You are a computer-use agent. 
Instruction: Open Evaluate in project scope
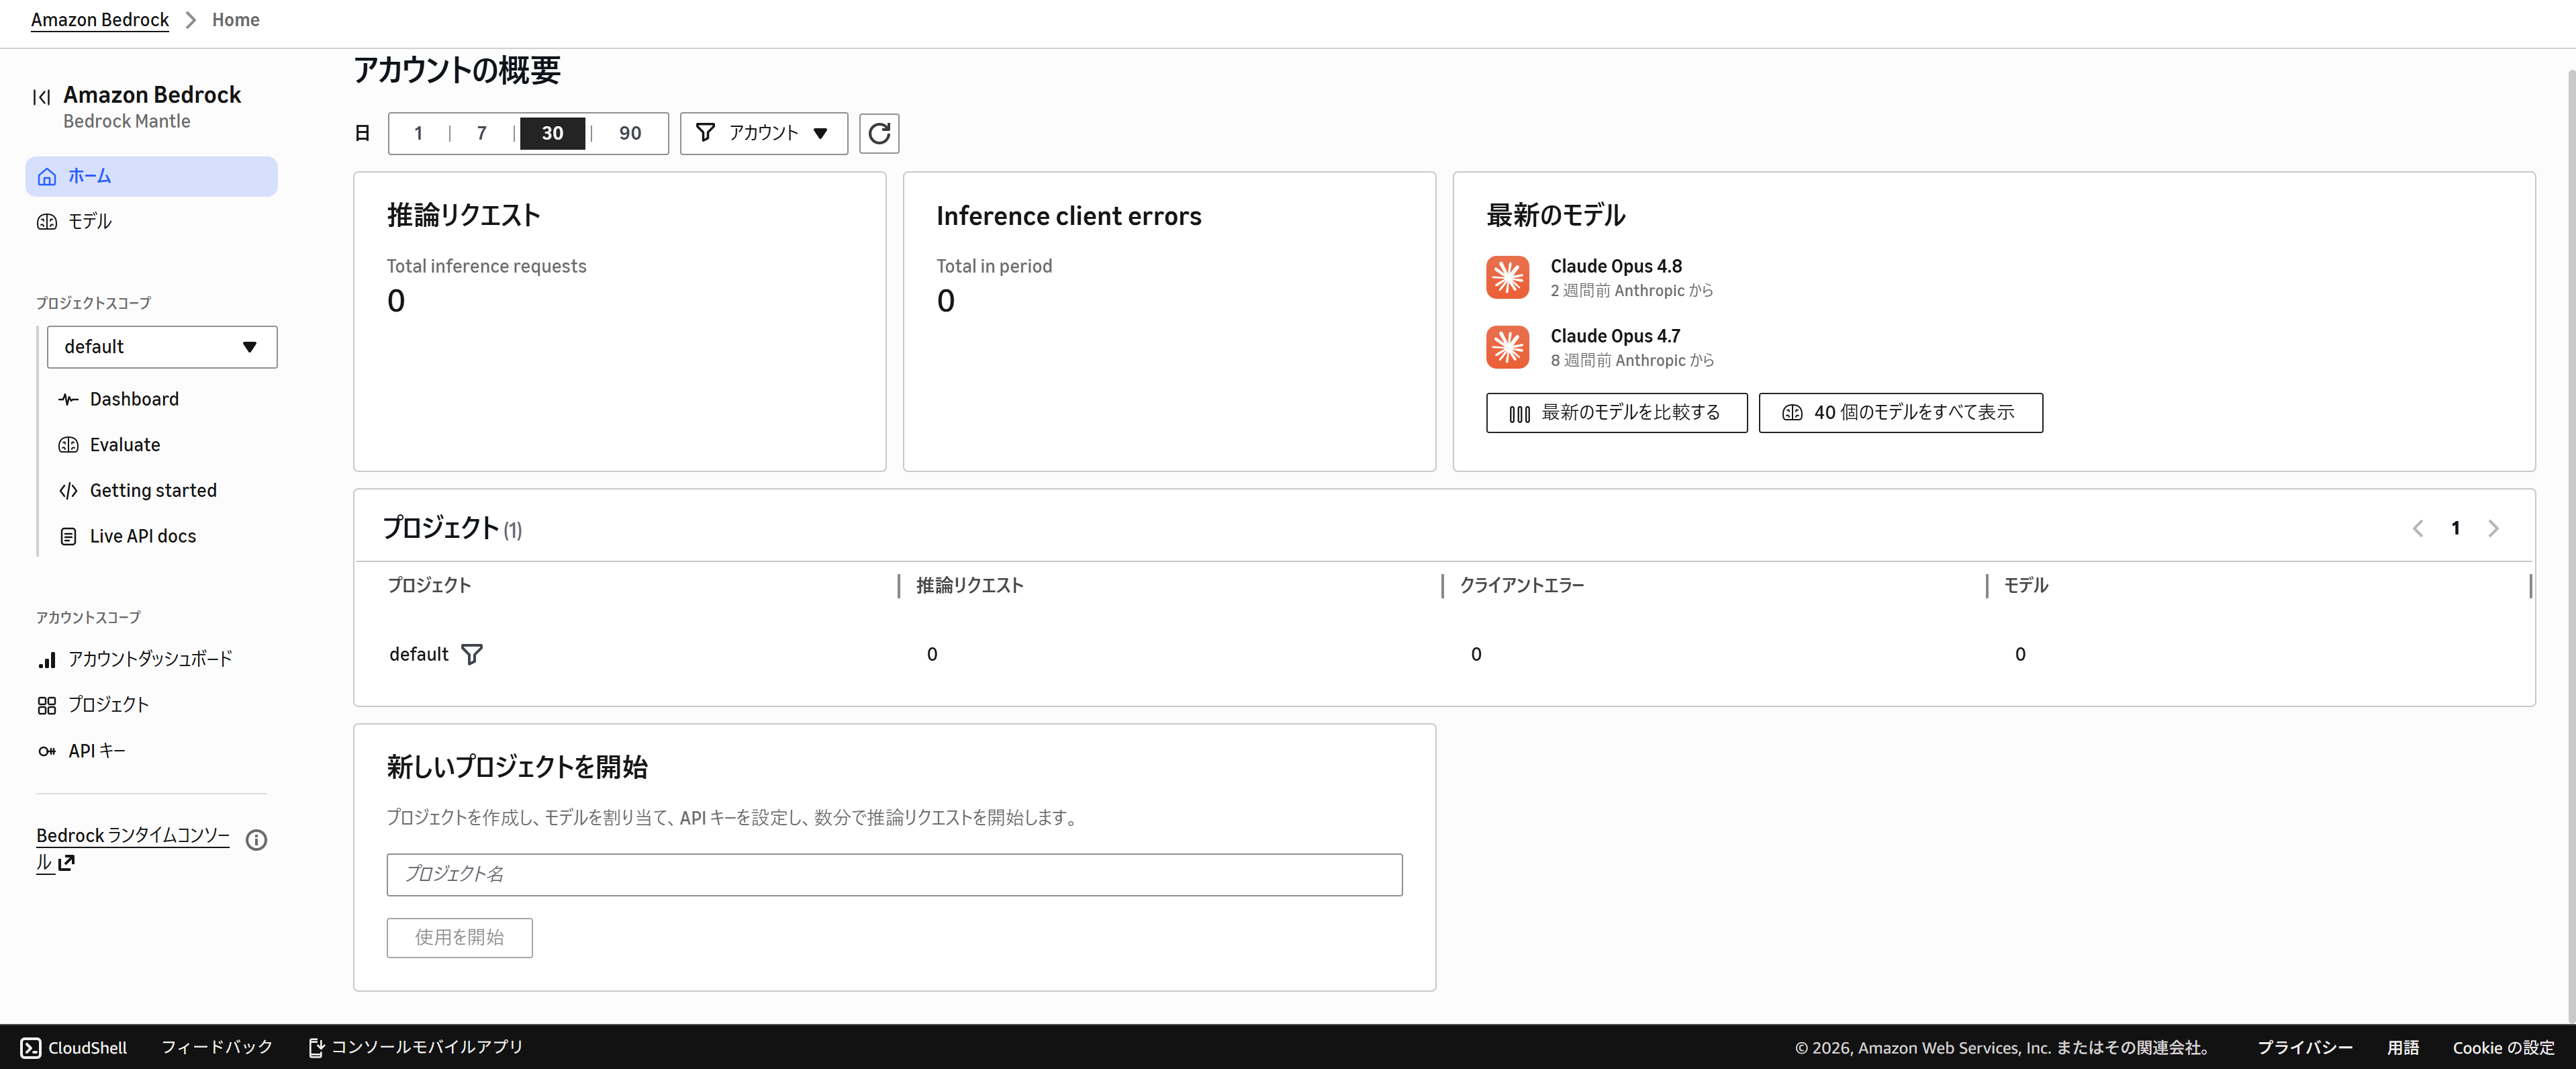tap(125, 445)
